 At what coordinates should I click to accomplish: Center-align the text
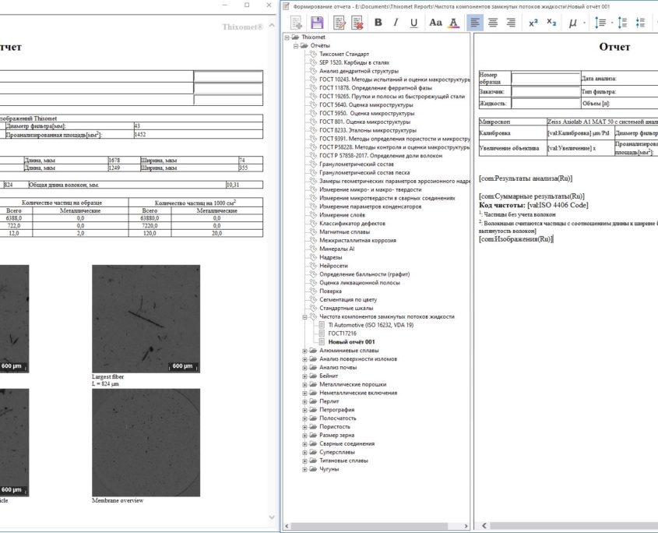493,23
